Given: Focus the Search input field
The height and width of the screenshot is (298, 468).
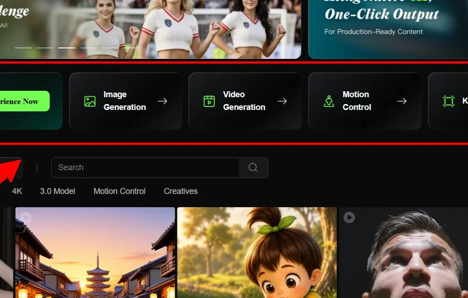Looking at the screenshot, I should click(145, 167).
